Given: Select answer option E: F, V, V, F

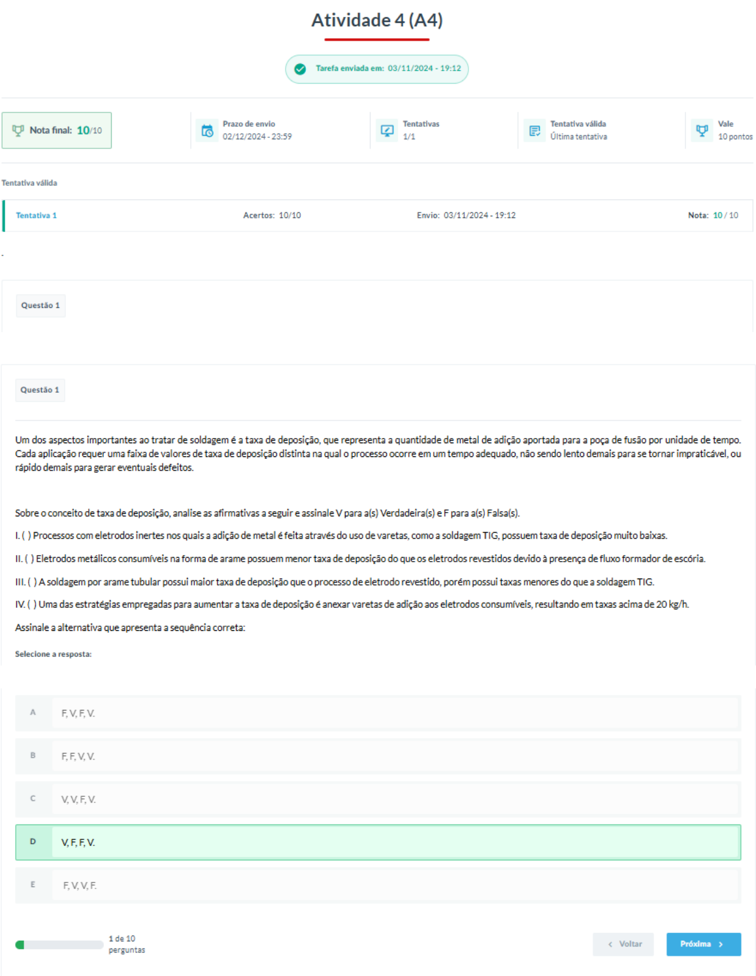Looking at the screenshot, I should (378, 886).
